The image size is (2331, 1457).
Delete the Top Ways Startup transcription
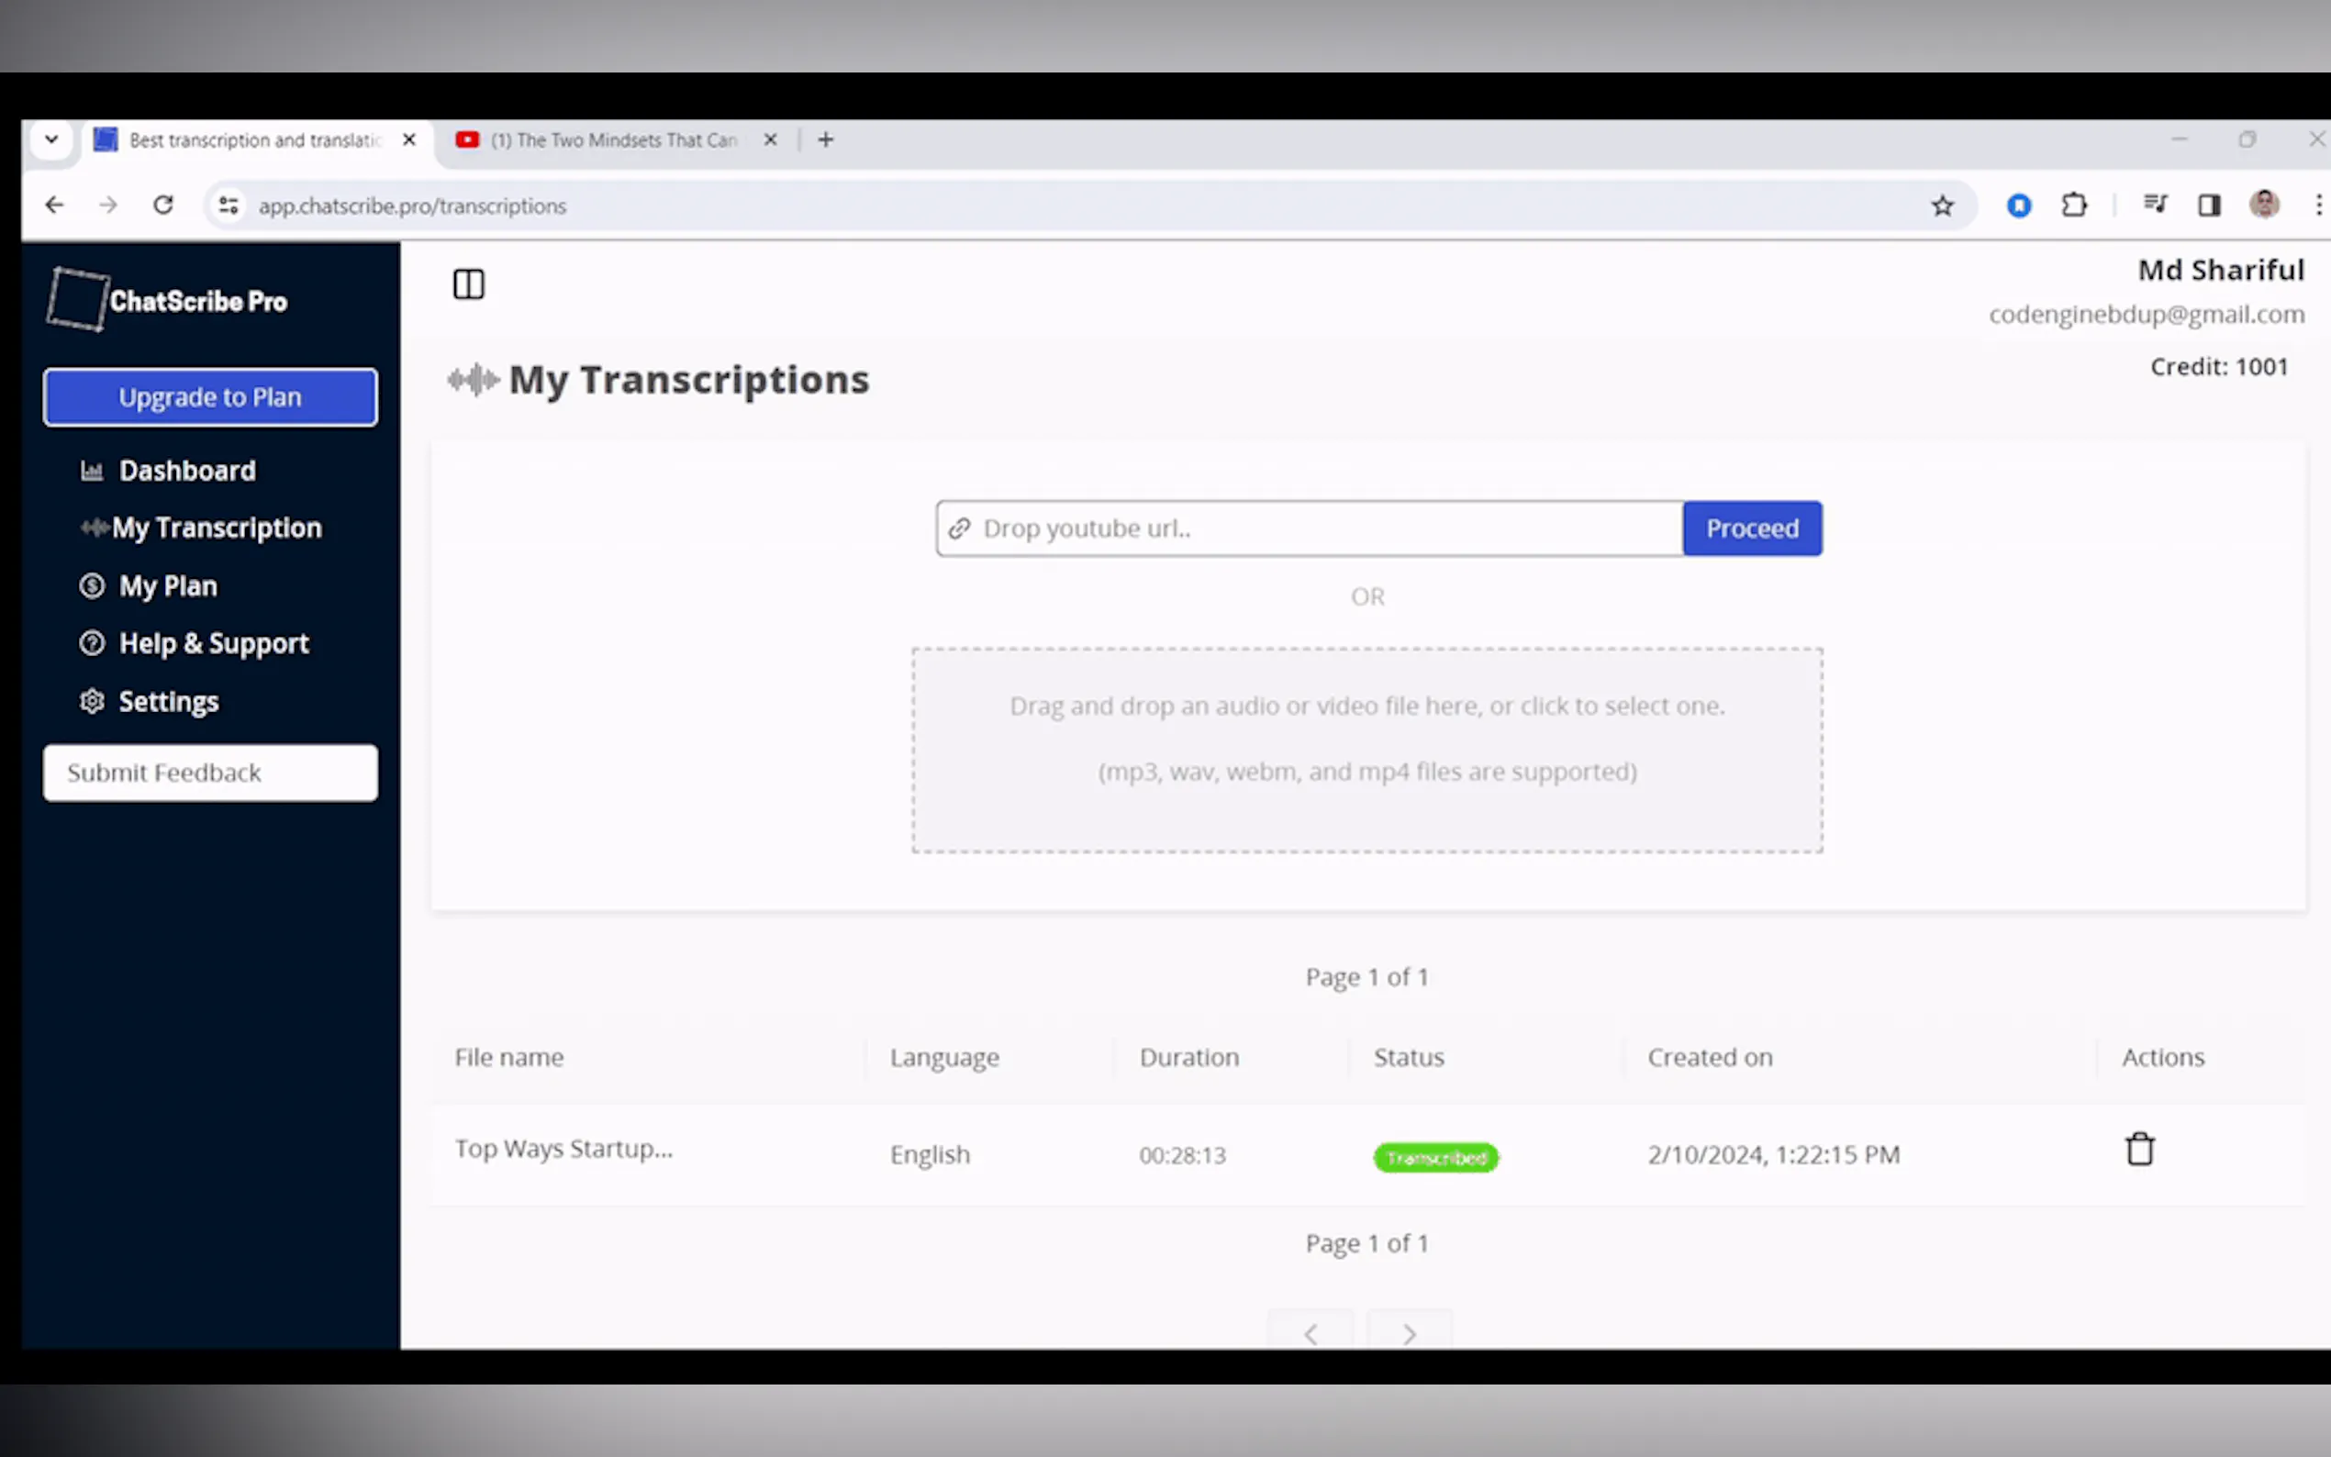click(x=2139, y=1150)
